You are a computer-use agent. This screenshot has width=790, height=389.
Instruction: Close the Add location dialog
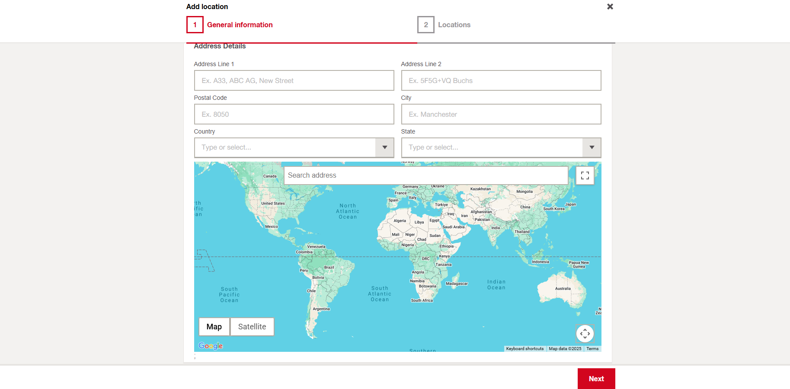coord(610,6)
